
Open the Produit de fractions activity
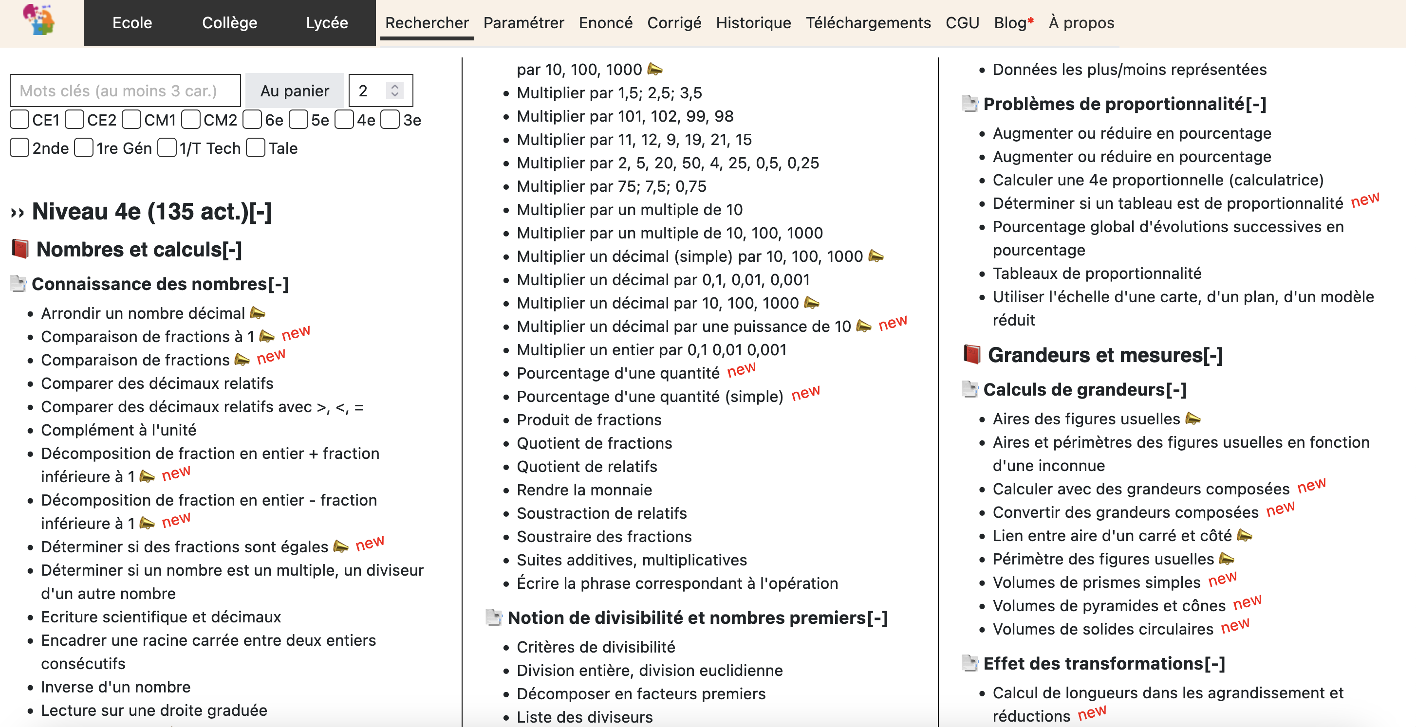(x=589, y=420)
